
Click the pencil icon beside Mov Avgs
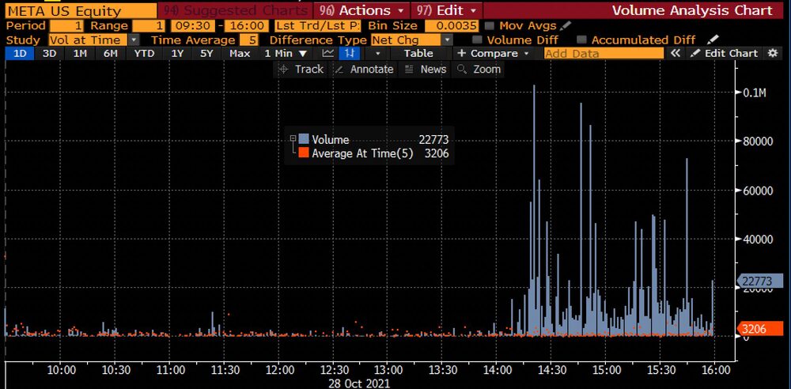tap(566, 25)
